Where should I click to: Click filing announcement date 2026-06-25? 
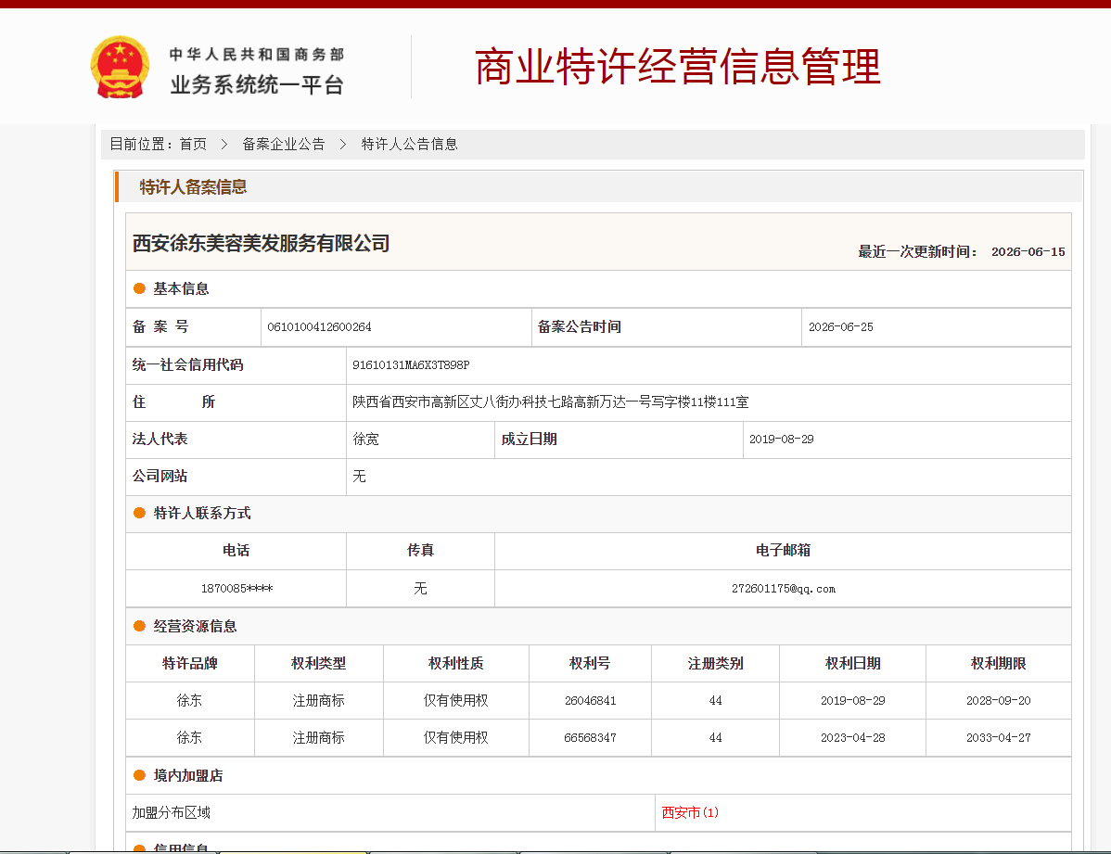[x=840, y=326]
